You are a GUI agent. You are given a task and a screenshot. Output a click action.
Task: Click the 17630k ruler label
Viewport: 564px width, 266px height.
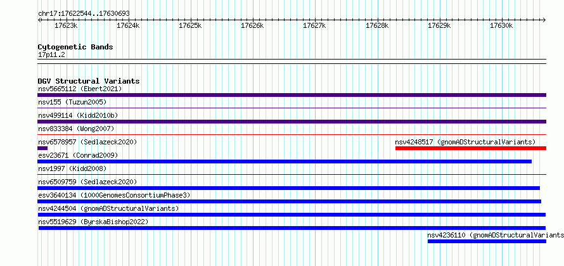click(501, 25)
